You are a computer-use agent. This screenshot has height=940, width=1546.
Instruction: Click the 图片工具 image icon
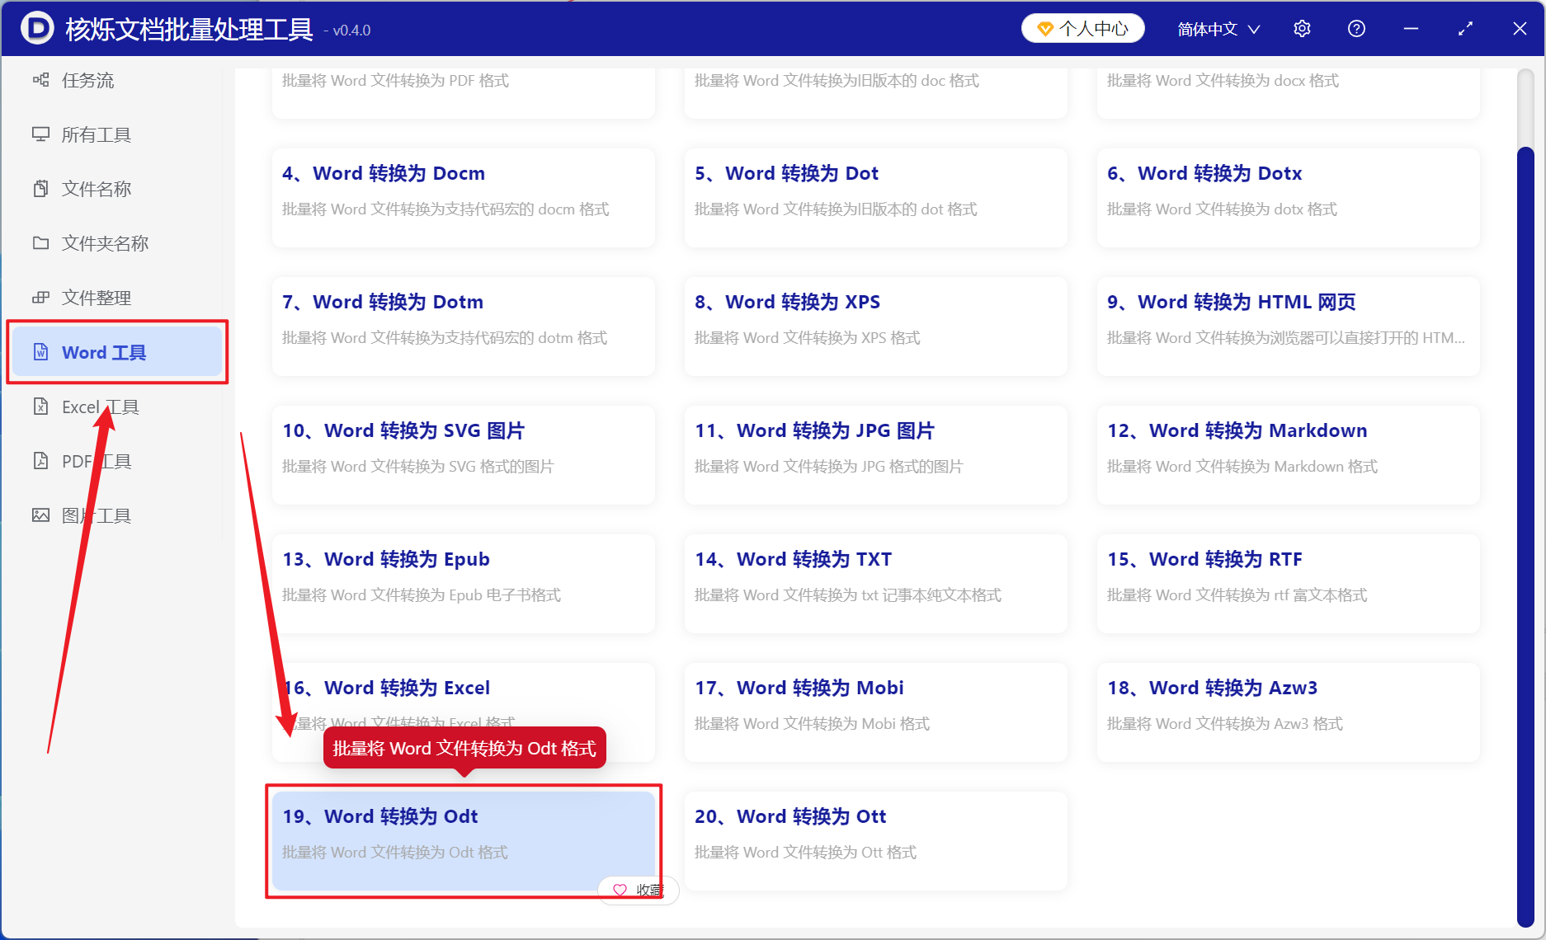click(40, 515)
